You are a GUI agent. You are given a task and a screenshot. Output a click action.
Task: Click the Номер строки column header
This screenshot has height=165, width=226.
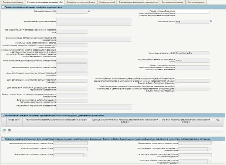[14, 120]
